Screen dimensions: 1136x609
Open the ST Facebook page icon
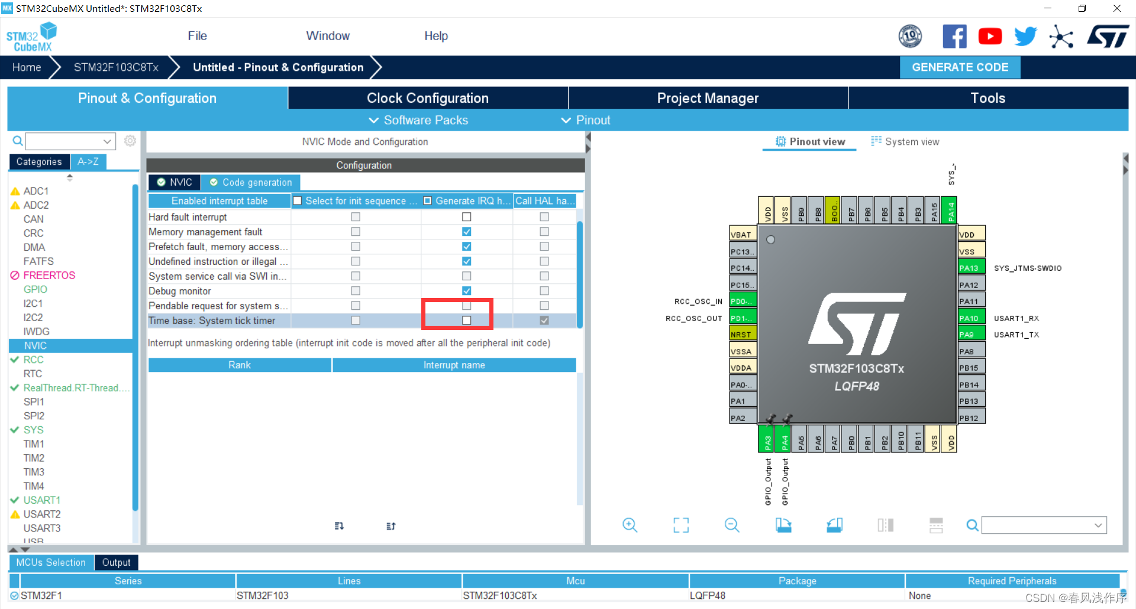tap(954, 37)
